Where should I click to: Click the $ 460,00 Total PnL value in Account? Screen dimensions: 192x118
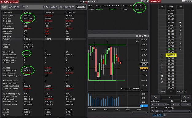point(139,9)
